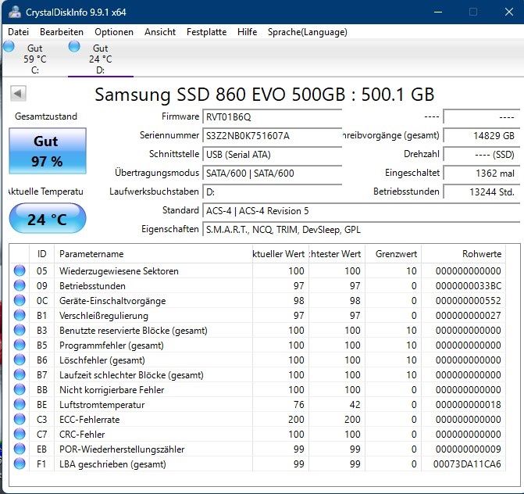Click raw value 00000000027 of Verschleißregulierung
The height and width of the screenshot is (494, 524).
(x=469, y=316)
